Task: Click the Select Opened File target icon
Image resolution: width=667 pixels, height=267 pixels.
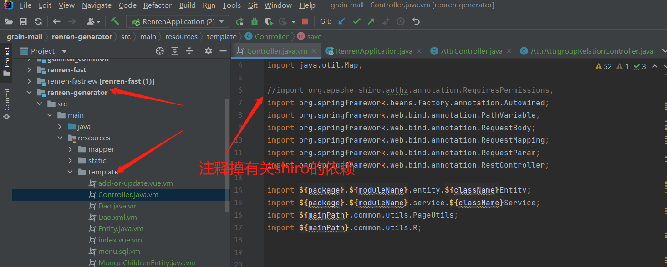Action: coord(160,51)
